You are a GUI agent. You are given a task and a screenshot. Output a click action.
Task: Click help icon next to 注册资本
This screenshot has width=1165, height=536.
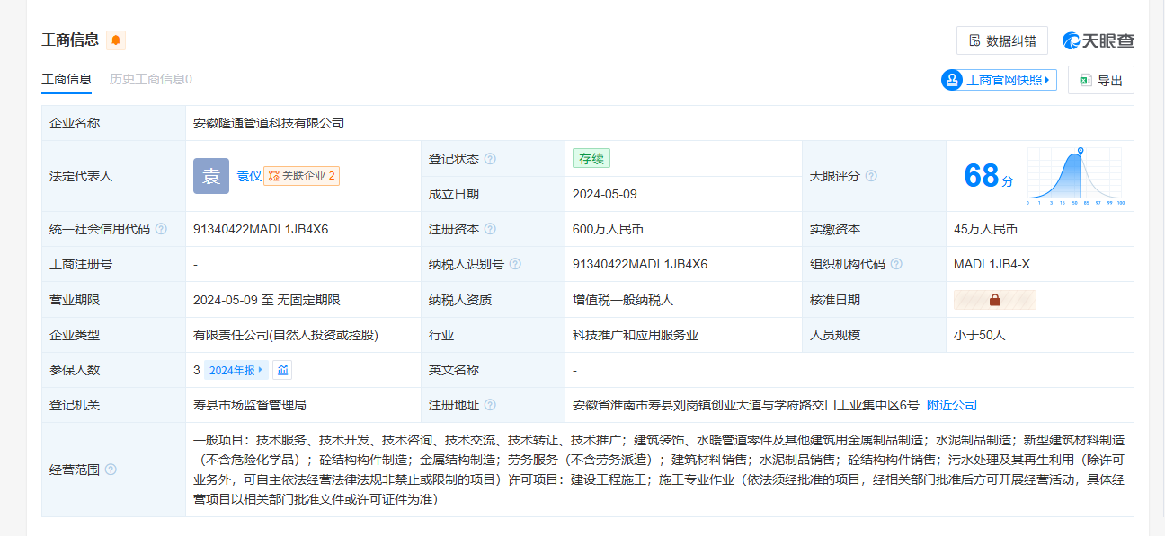click(490, 229)
